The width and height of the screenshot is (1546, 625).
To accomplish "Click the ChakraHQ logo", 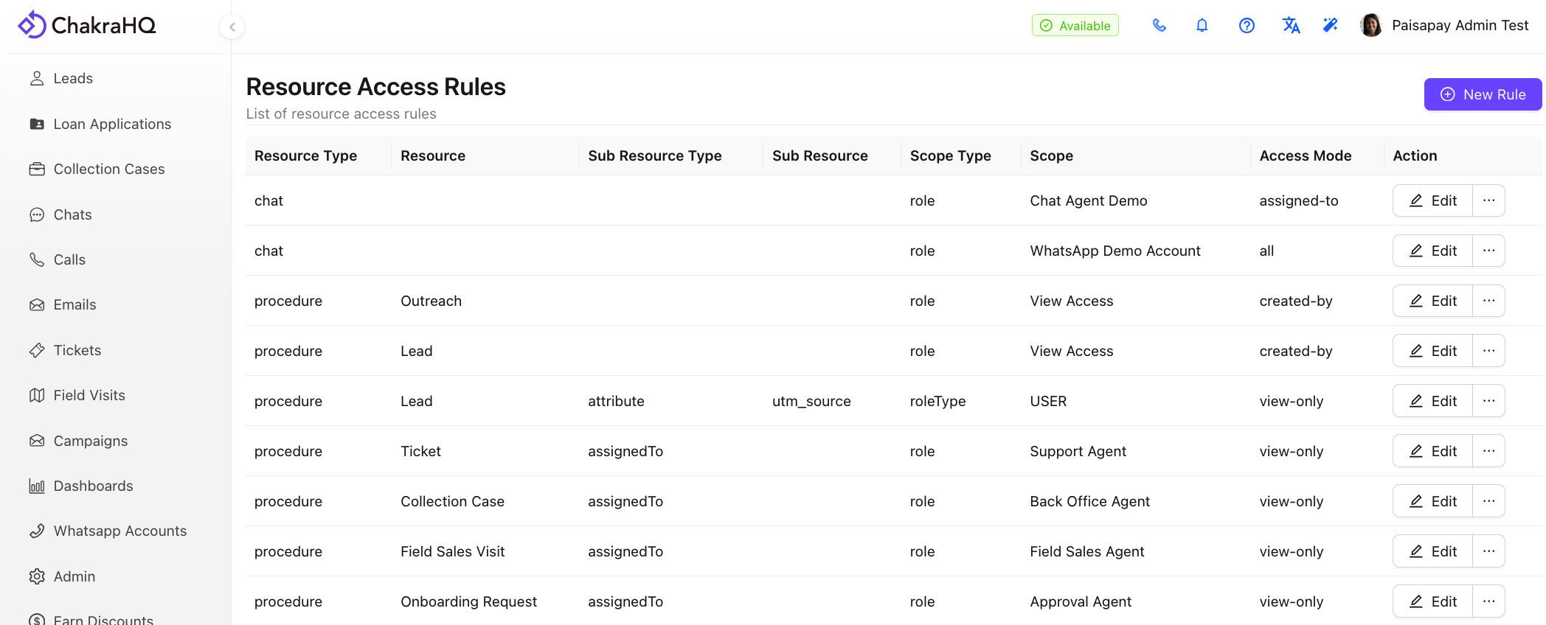I will pyautogui.click(x=87, y=25).
